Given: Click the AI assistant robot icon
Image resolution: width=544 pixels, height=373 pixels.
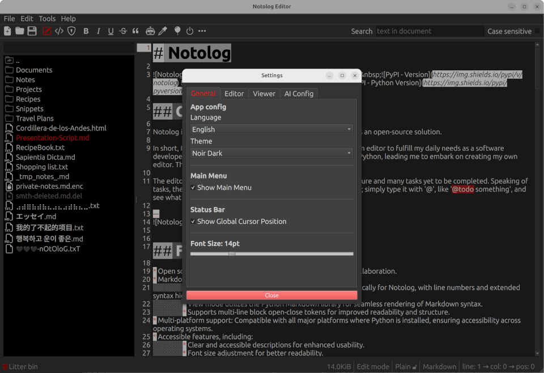Looking at the screenshot, I should [x=150, y=31].
